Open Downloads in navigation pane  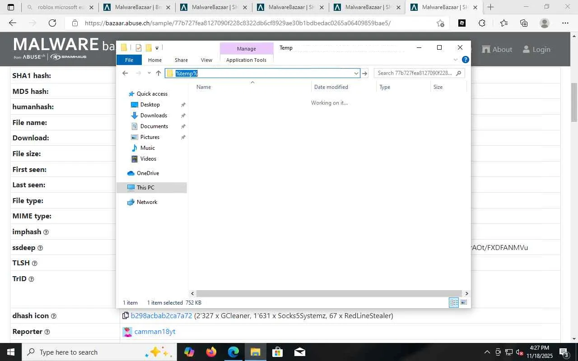(x=154, y=116)
